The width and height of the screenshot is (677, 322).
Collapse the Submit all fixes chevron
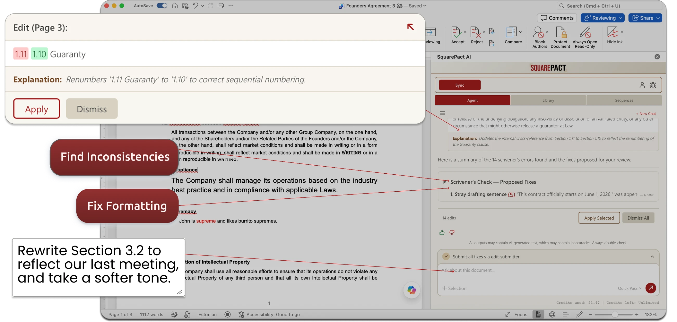[652, 257]
